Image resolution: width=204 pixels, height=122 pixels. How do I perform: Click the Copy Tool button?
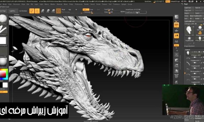(x=189, y=10)
